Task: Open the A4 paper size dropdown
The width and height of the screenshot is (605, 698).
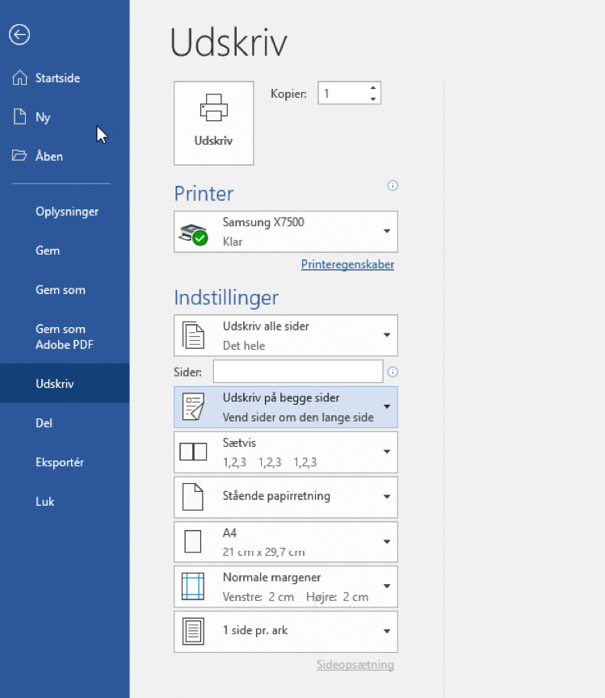Action: [x=286, y=542]
